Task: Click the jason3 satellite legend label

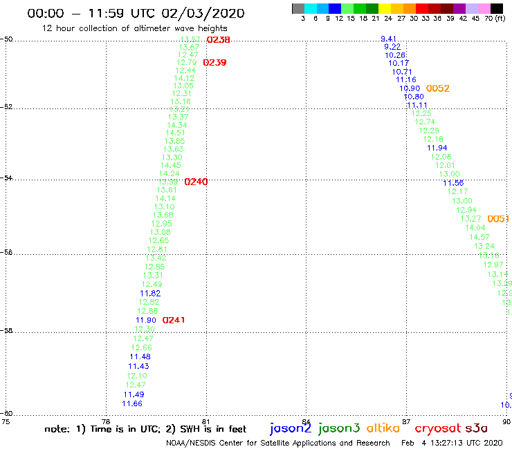Action: (x=339, y=429)
